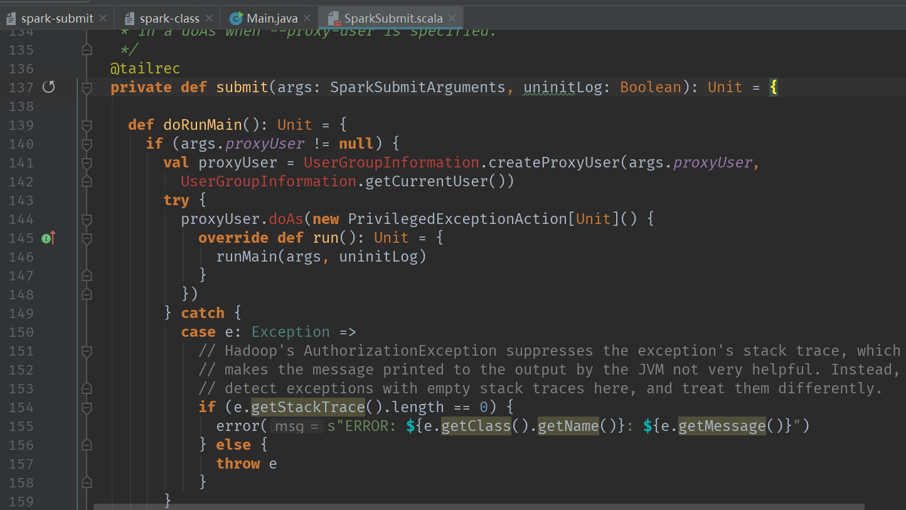Fold the if proxyUser block at line 140
This screenshot has width=906, height=510.
point(87,144)
